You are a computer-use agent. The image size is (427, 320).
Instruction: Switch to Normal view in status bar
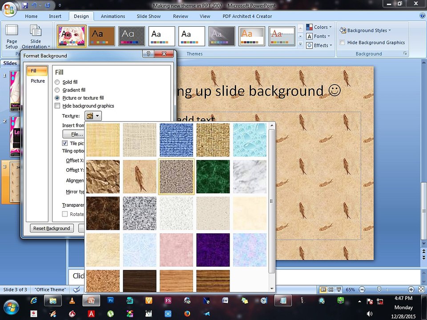point(323,289)
